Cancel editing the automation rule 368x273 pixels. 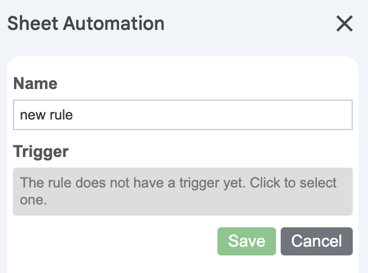(x=316, y=241)
